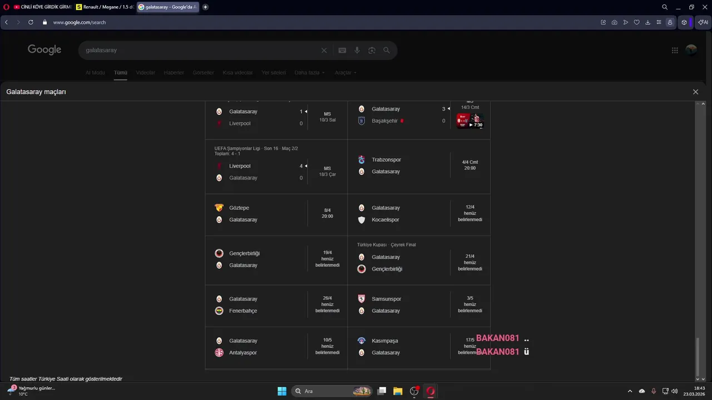This screenshot has width=712, height=400.
Task: Select the galatasaray Google search tab
Action: coord(167,7)
